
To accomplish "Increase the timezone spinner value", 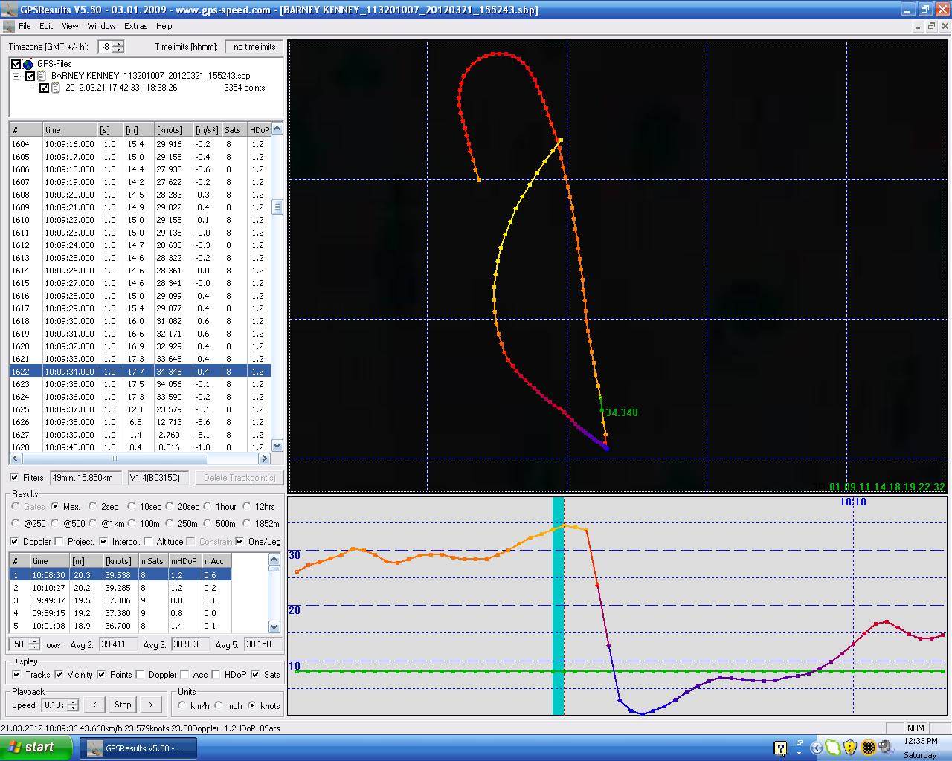I will 118,44.
